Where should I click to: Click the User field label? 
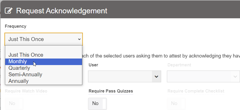coord(93,65)
